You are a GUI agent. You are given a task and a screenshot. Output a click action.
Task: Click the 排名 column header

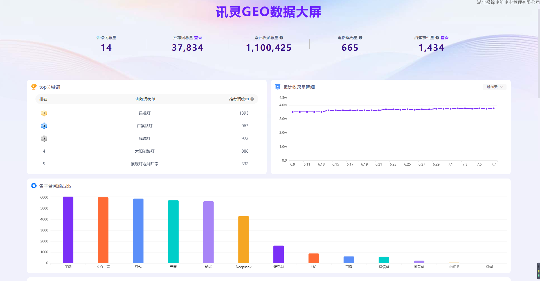click(43, 99)
